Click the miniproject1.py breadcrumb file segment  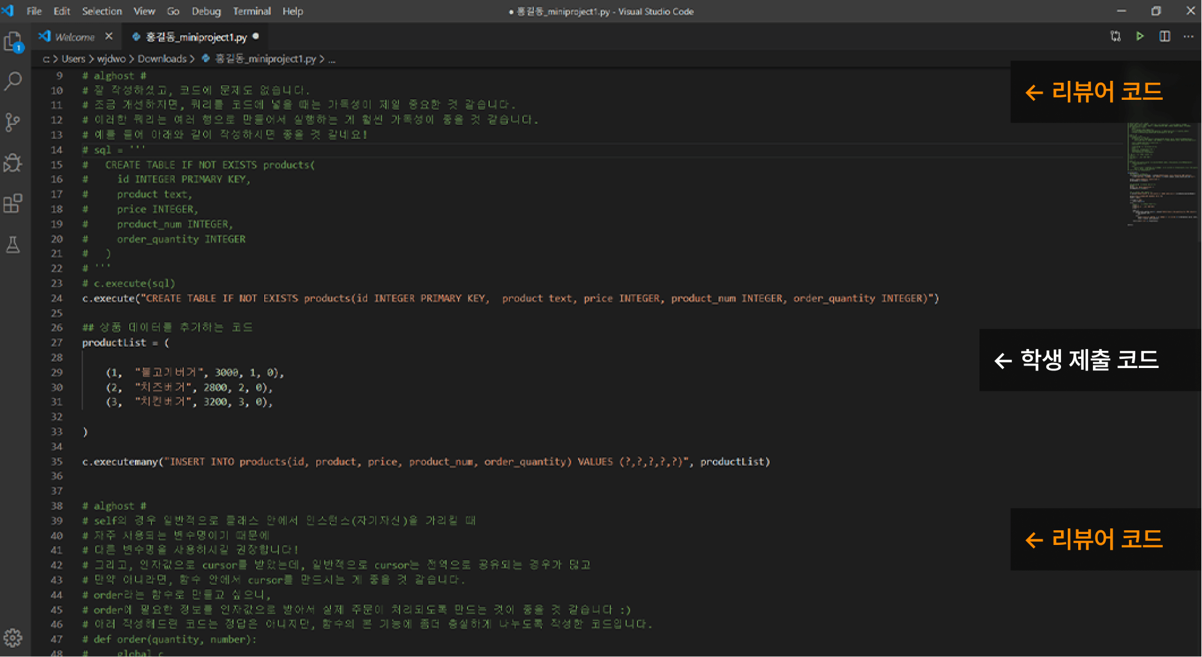[x=259, y=59]
